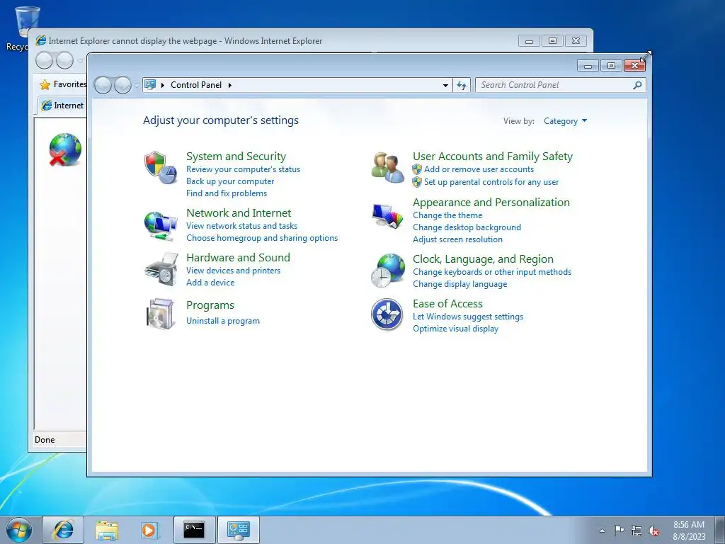Open the Ease of Access icon

(x=387, y=314)
